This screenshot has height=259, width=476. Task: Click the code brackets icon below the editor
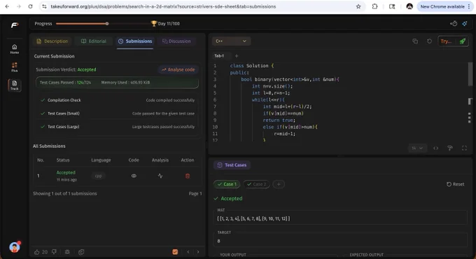click(435, 148)
